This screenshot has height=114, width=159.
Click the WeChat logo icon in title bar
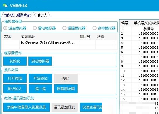coord(5,6)
